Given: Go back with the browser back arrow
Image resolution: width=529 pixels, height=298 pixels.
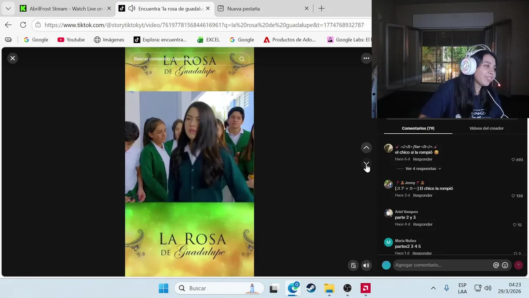Looking at the screenshot, I should [8, 25].
